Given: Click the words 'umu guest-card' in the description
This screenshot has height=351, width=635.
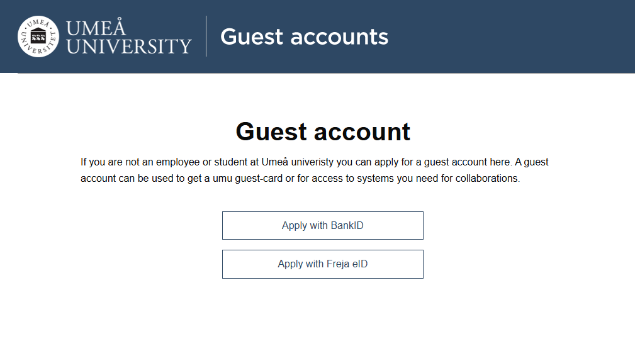Looking at the screenshot, I should 247,179.
